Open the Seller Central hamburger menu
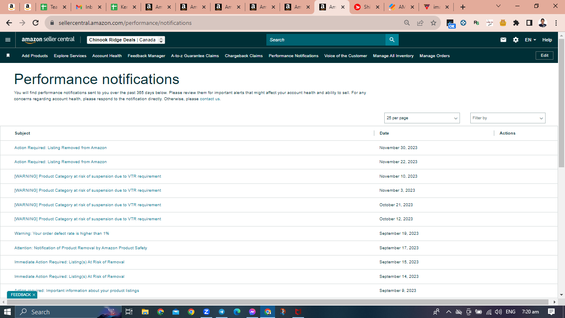Screen dimensions: 565x318 (x=8, y=40)
